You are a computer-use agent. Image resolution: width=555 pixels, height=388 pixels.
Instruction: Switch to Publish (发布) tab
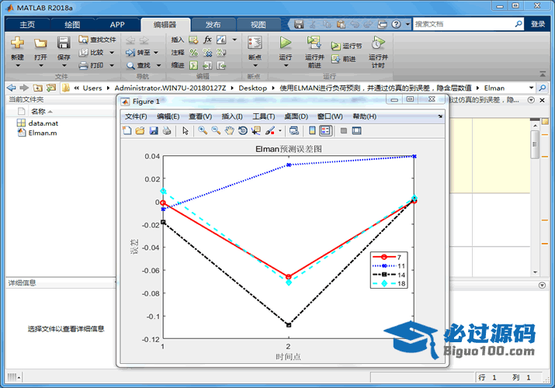[213, 24]
